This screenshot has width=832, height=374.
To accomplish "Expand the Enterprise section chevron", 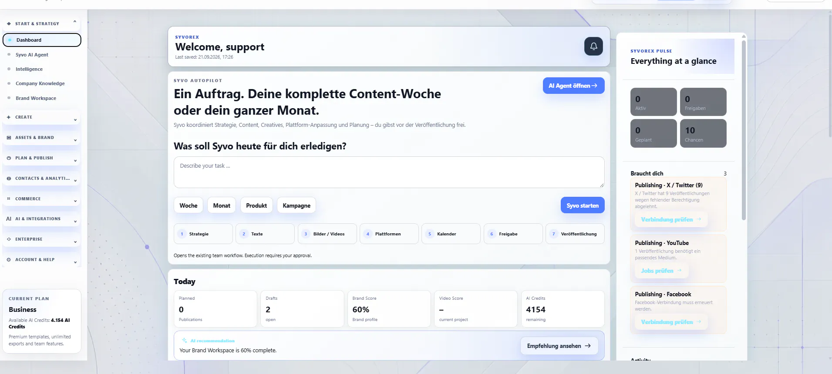I will 75,242.
